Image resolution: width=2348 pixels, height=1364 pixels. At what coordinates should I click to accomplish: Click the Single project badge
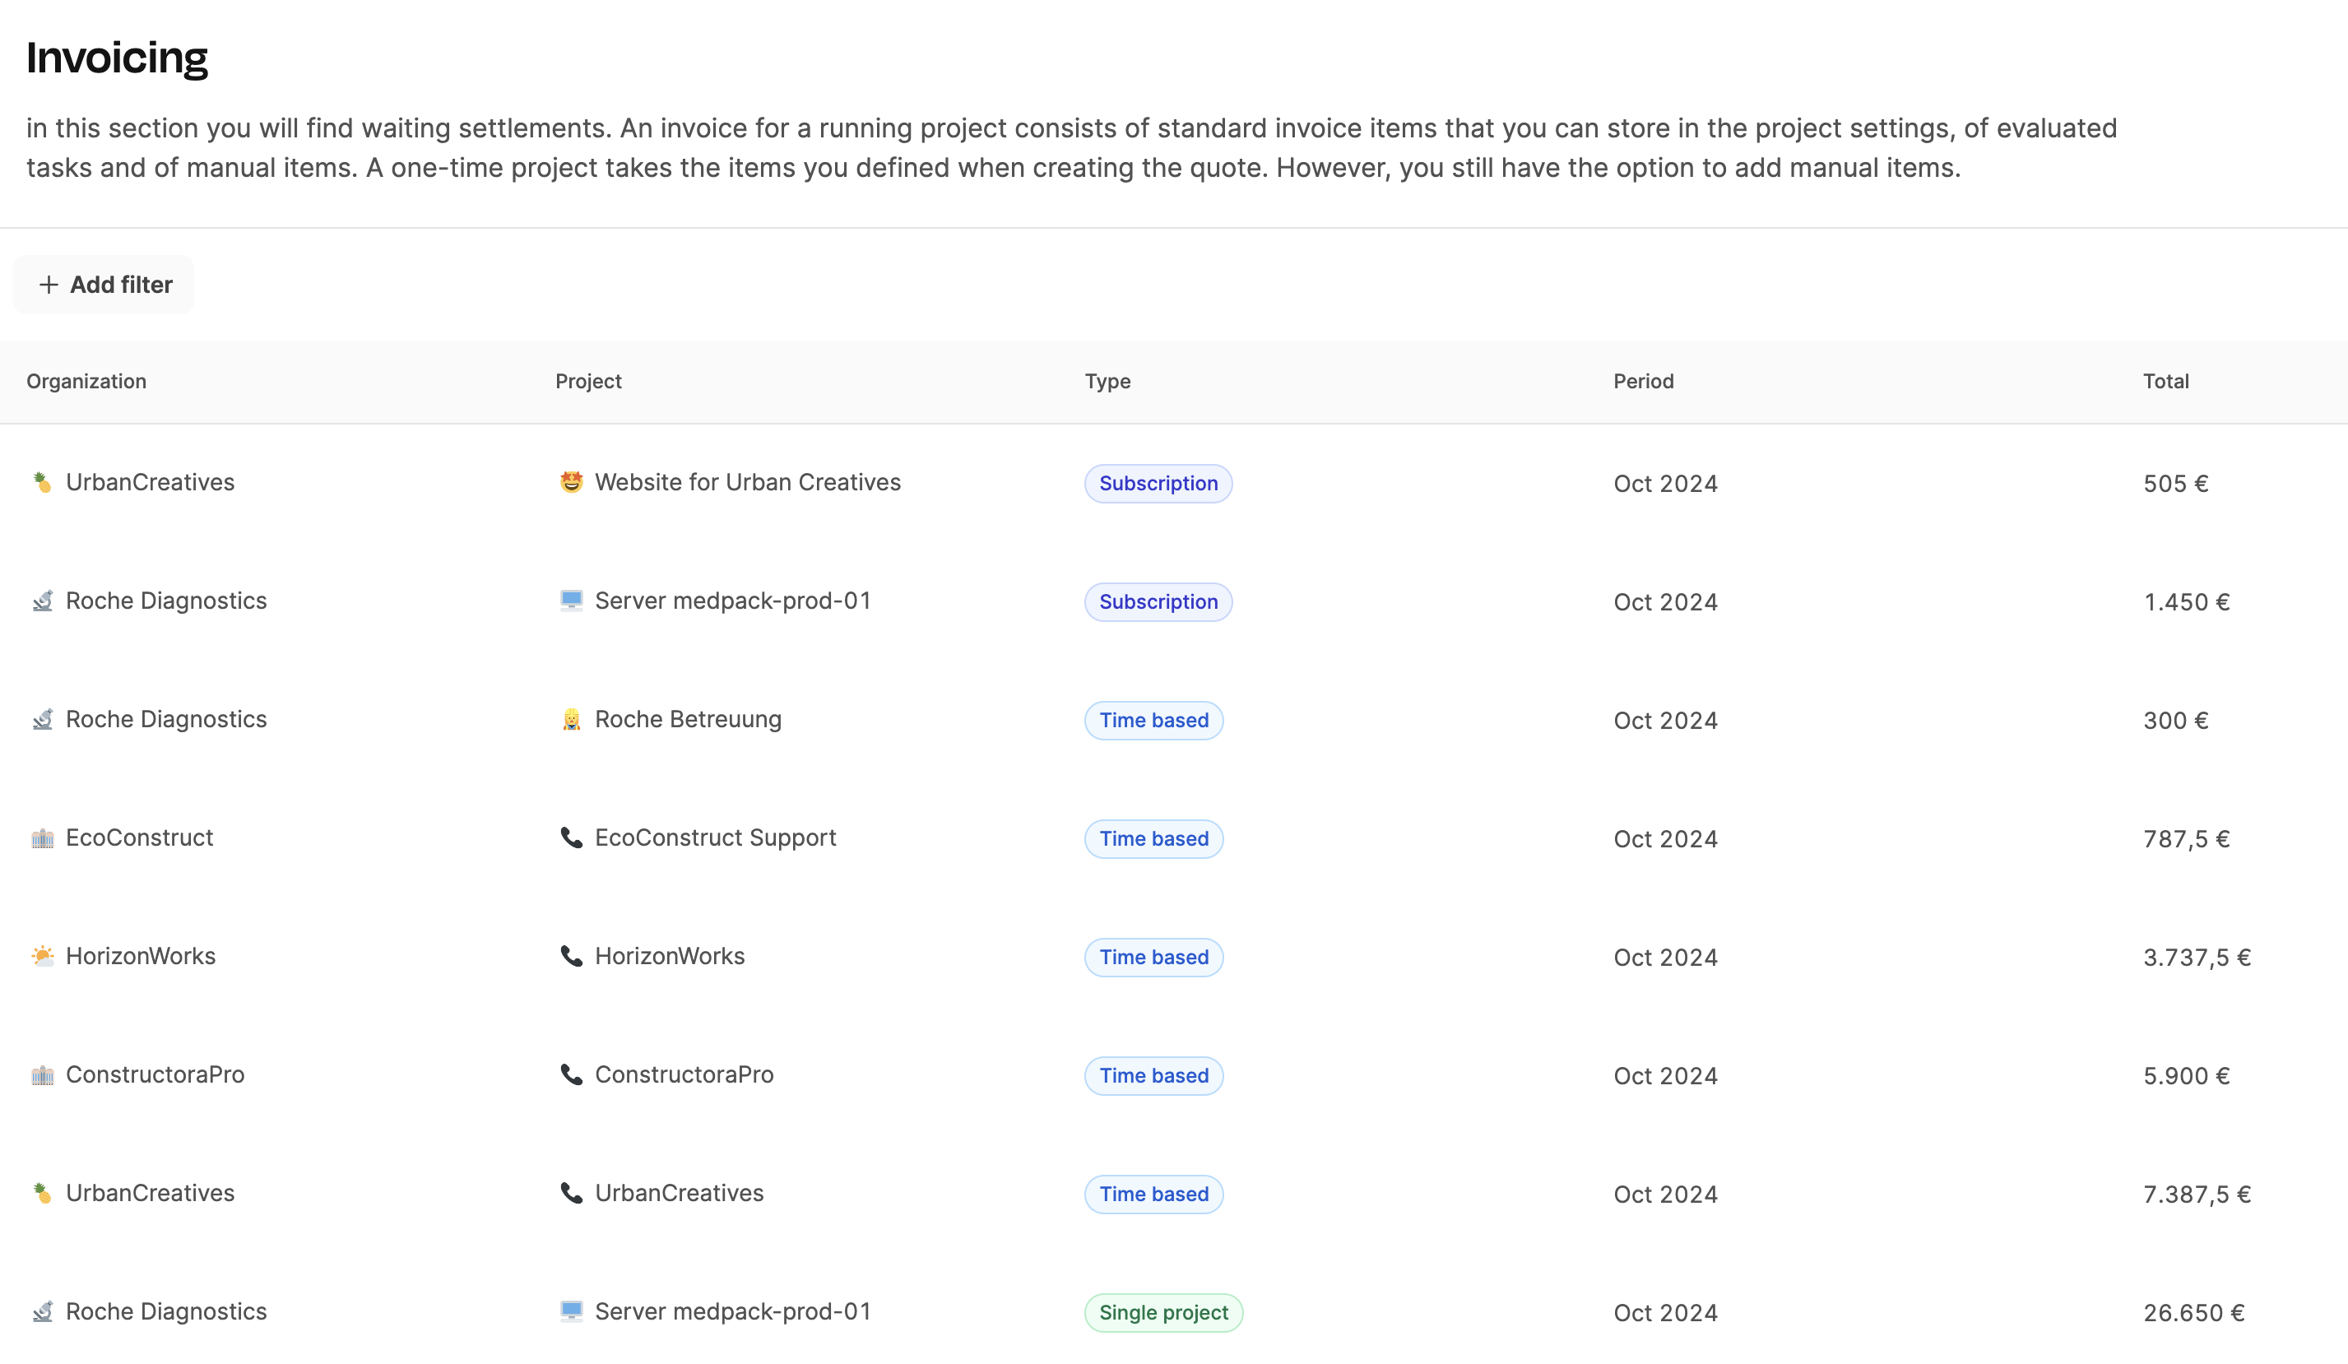1162,1313
